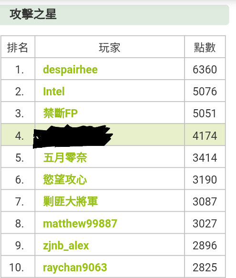
Task: Open the Intel player link
Action: [x=54, y=92]
